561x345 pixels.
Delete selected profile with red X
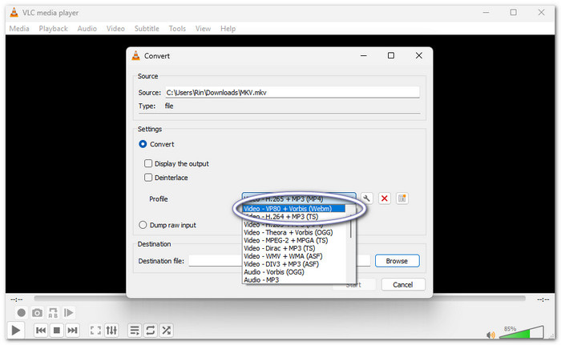click(x=385, y=199)
